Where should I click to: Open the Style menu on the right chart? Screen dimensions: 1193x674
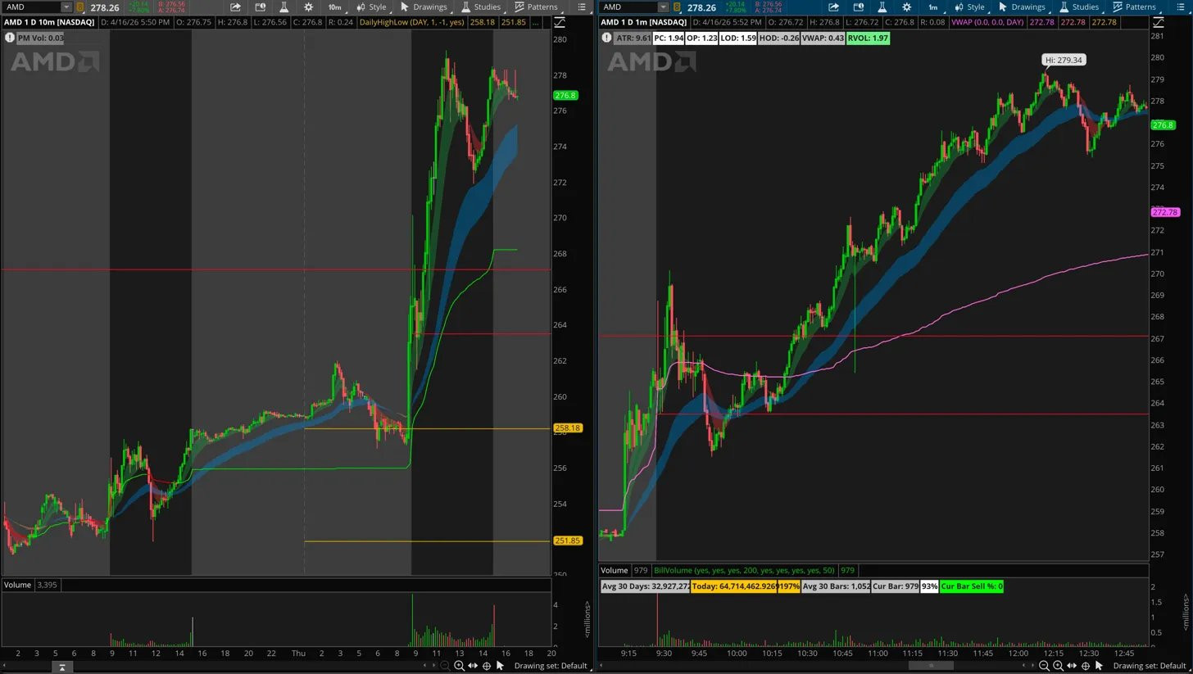tap(969, 7)
